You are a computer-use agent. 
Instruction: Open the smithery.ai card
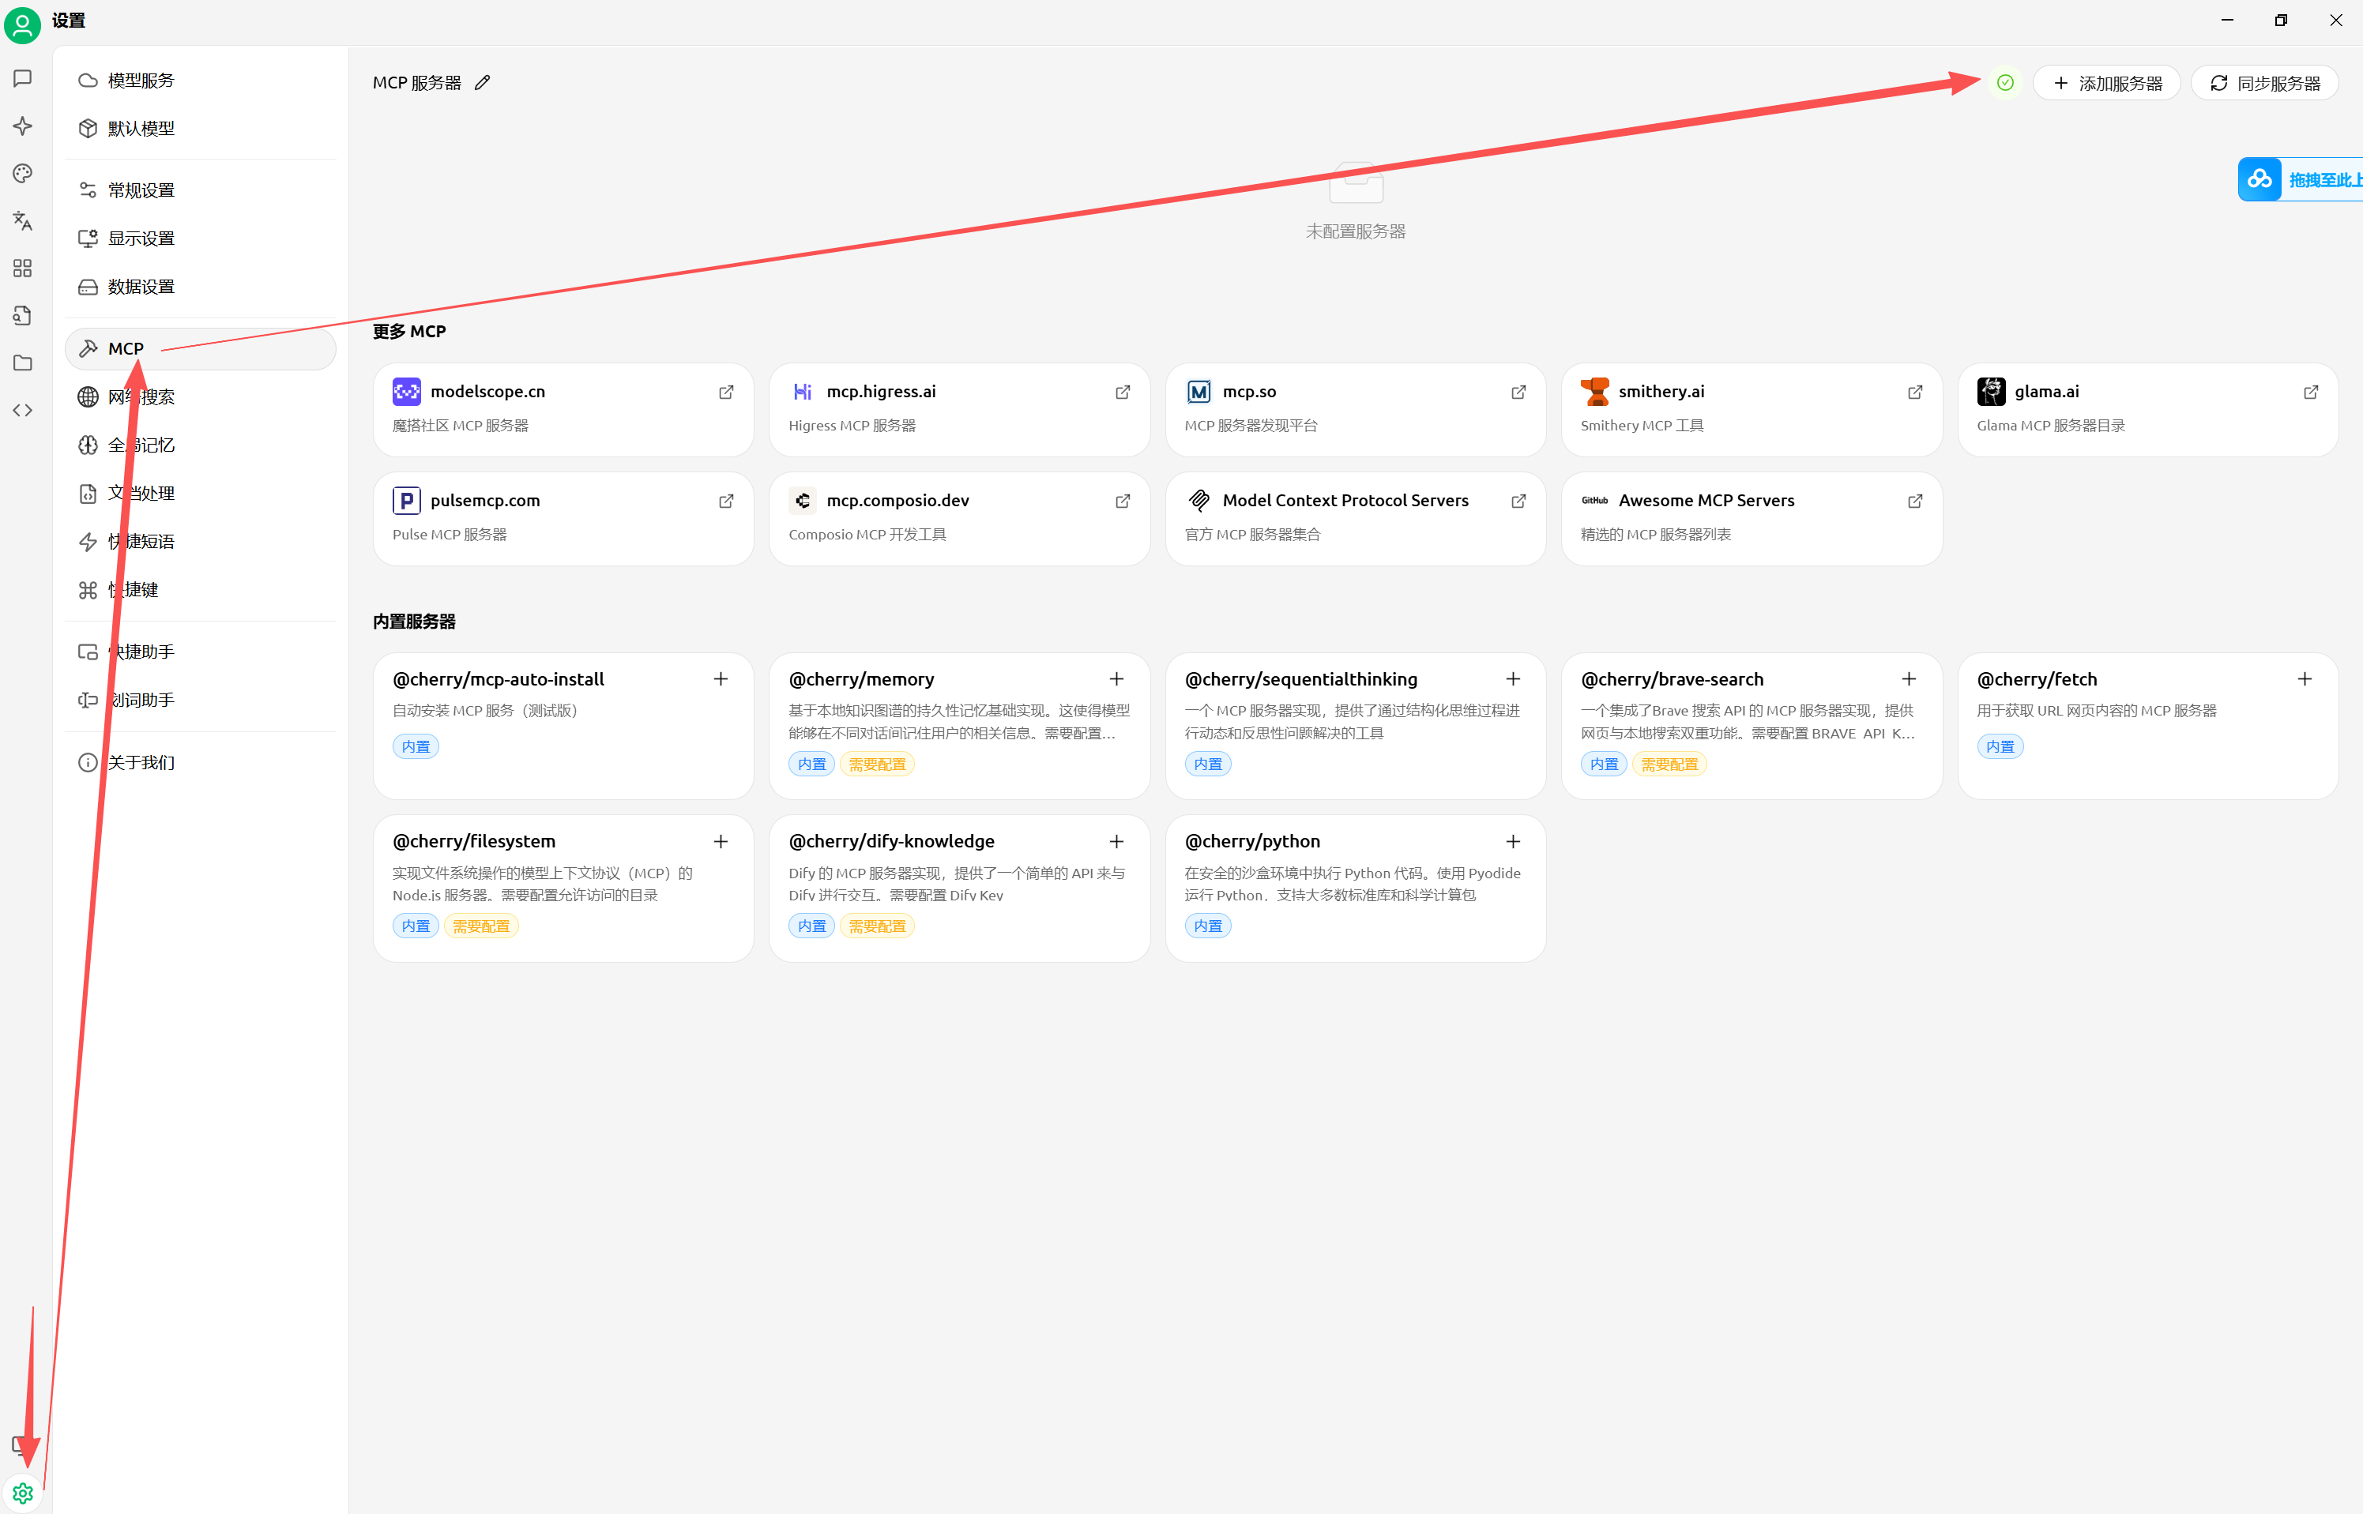click(x=1752, y=409)
